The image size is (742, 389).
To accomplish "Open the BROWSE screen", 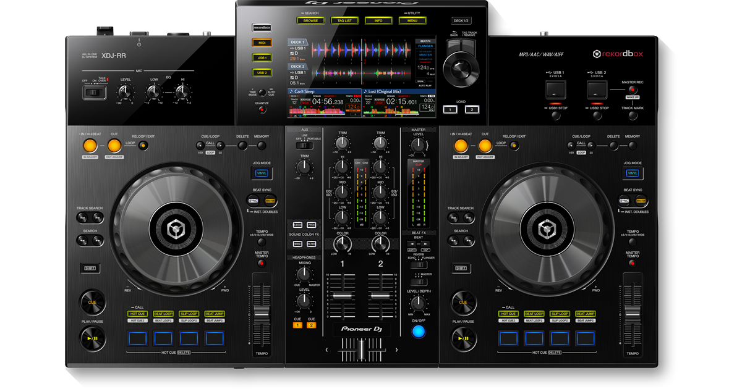I will [x=310, y=20].
